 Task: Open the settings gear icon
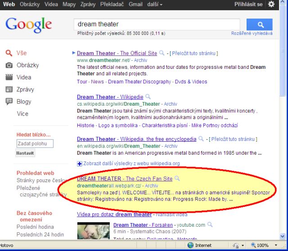(x=271, y=4)
